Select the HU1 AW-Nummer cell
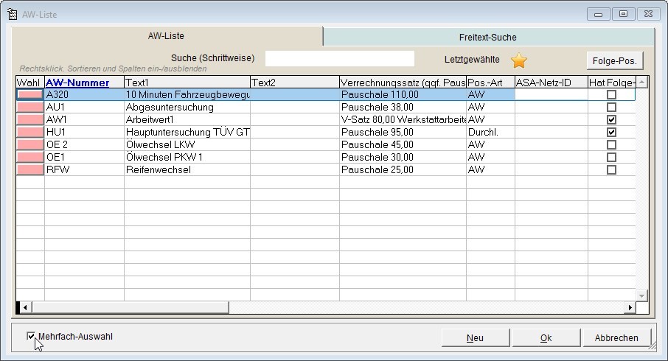668x361 pixels. (x=84, y=132)
